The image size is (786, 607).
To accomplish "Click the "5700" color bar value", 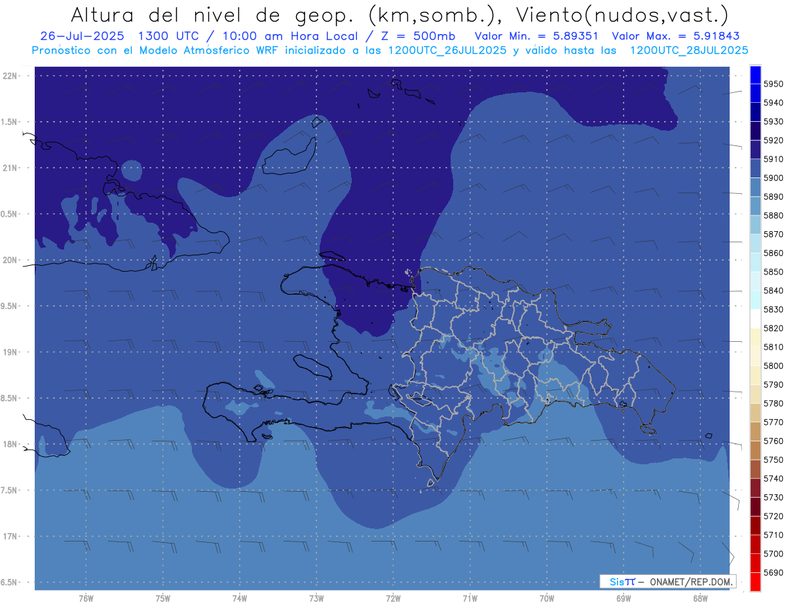I will pos(773,554).
